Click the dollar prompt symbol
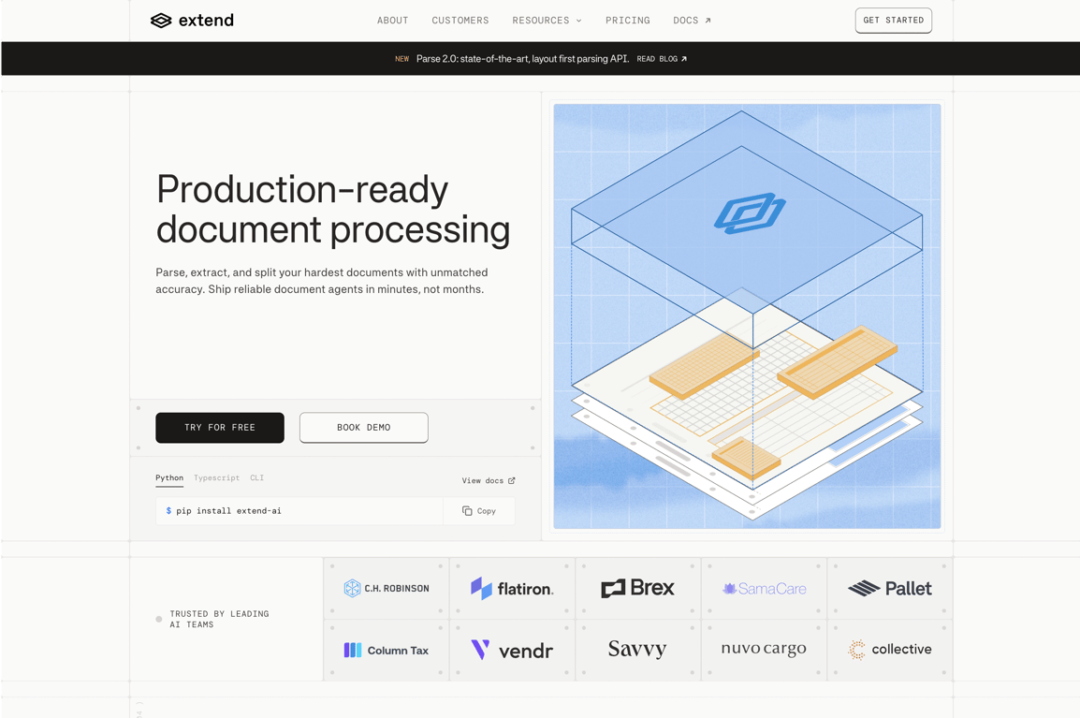The height and width of the screenshot is (718, 1080). 168,510
